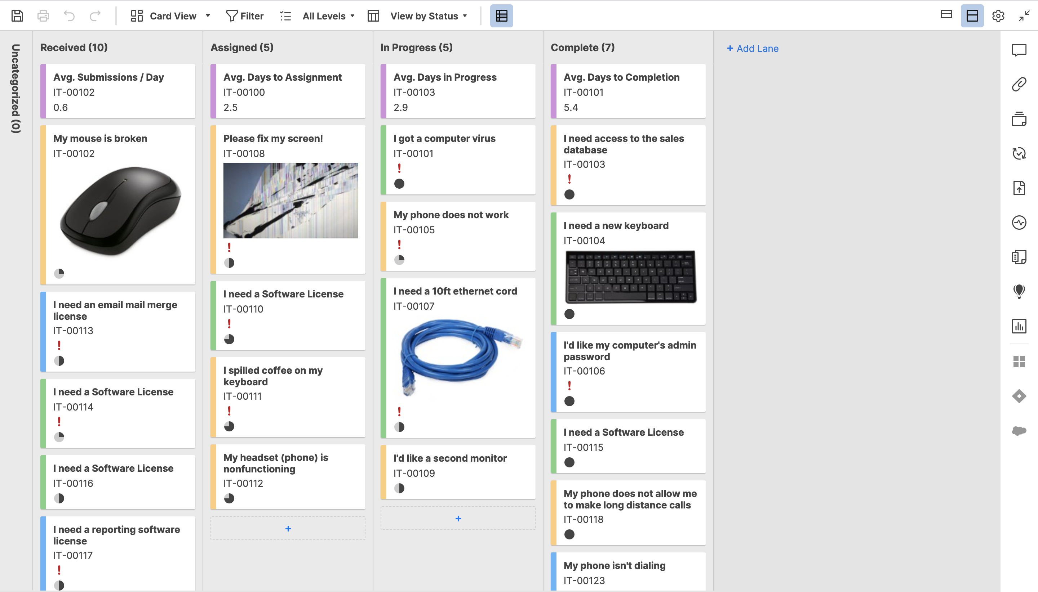Click red priority flag on IT-00111

[x=229, y=411]
